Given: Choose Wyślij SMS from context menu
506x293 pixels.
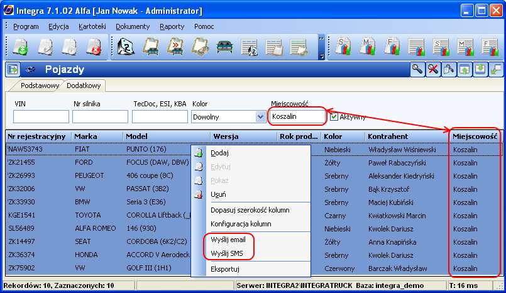Looking at the screenshot, I should tap(251, 253).
